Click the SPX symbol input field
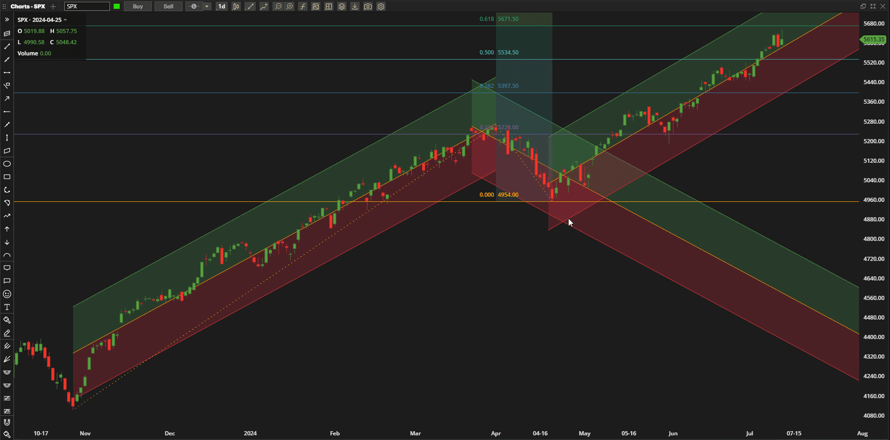 tap(87, 7)
